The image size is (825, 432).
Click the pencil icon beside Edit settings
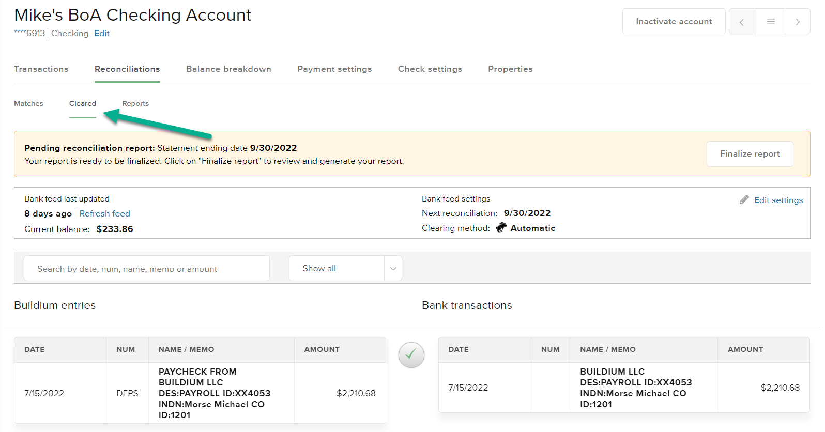[x=744, y=199]
